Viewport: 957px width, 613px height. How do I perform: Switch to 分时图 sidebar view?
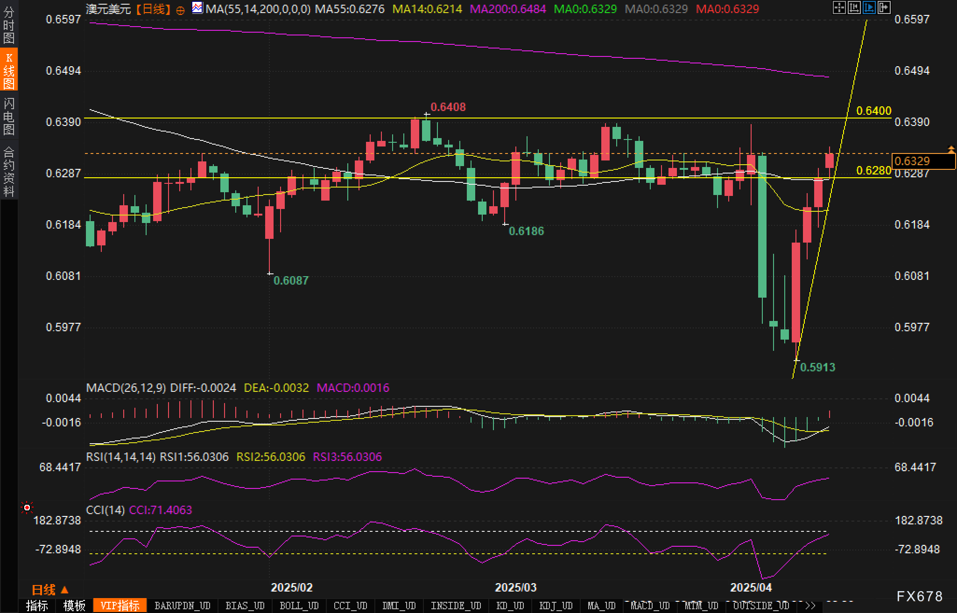(x=9, y=25)
